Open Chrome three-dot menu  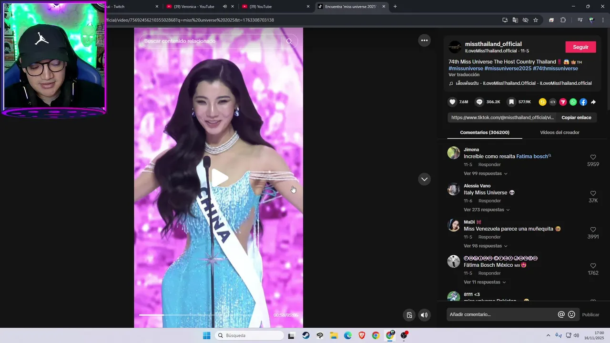(603, 20)
